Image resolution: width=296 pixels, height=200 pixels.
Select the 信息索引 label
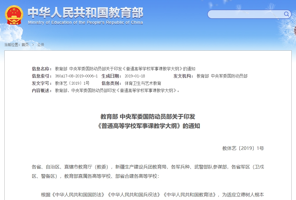tap(42, 76)
